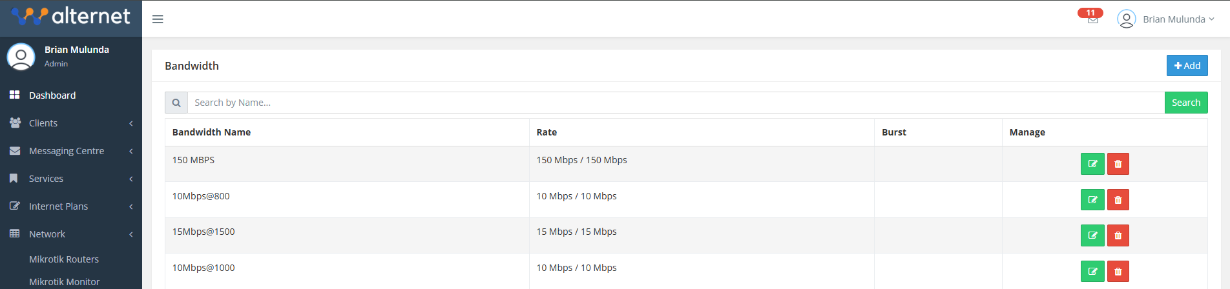Click the green Search button

point(1185,103)
